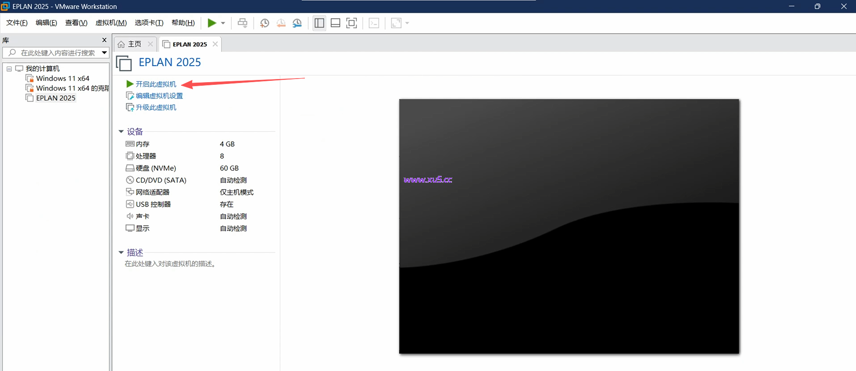
Task: Click the take snapshot clock icon
Action: [x=265, y=23]
